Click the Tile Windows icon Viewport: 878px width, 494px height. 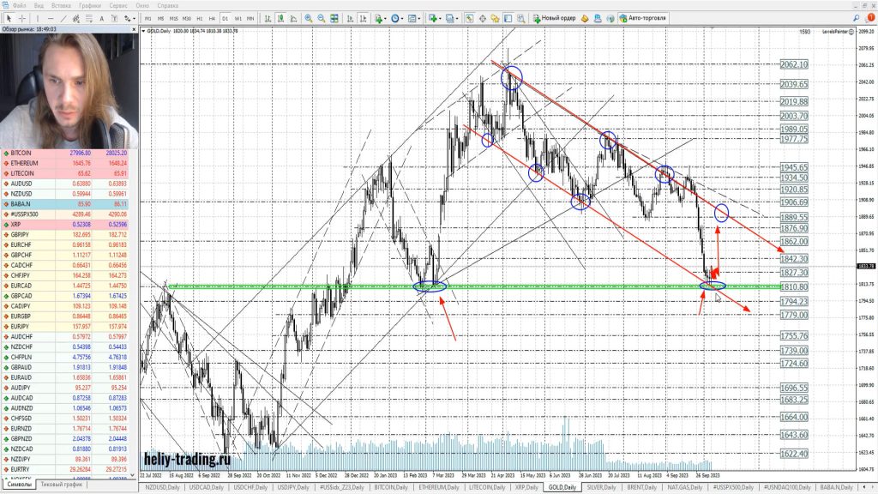pos(334,18)
